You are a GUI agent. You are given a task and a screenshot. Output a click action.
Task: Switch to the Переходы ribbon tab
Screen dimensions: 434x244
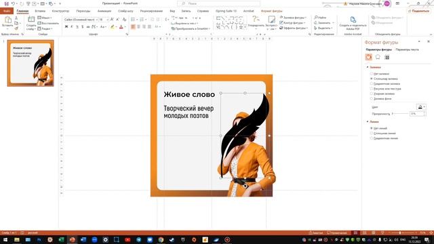coord(83,11)
